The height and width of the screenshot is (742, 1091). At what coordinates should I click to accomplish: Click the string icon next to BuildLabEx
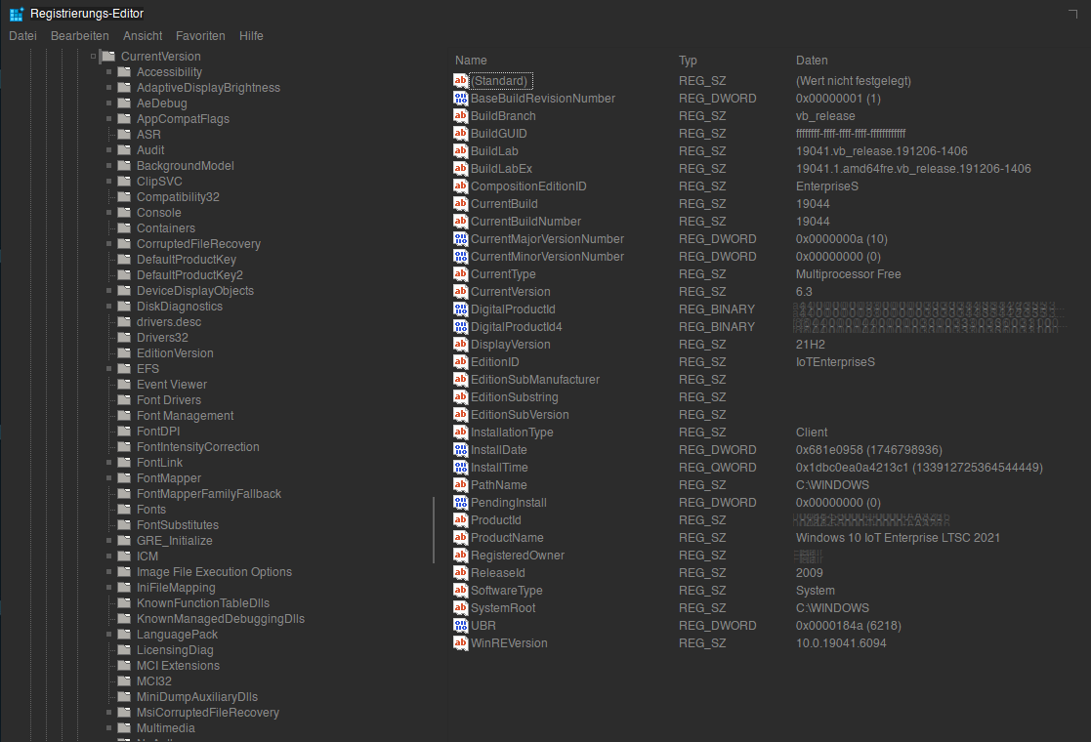pos(461,168)
